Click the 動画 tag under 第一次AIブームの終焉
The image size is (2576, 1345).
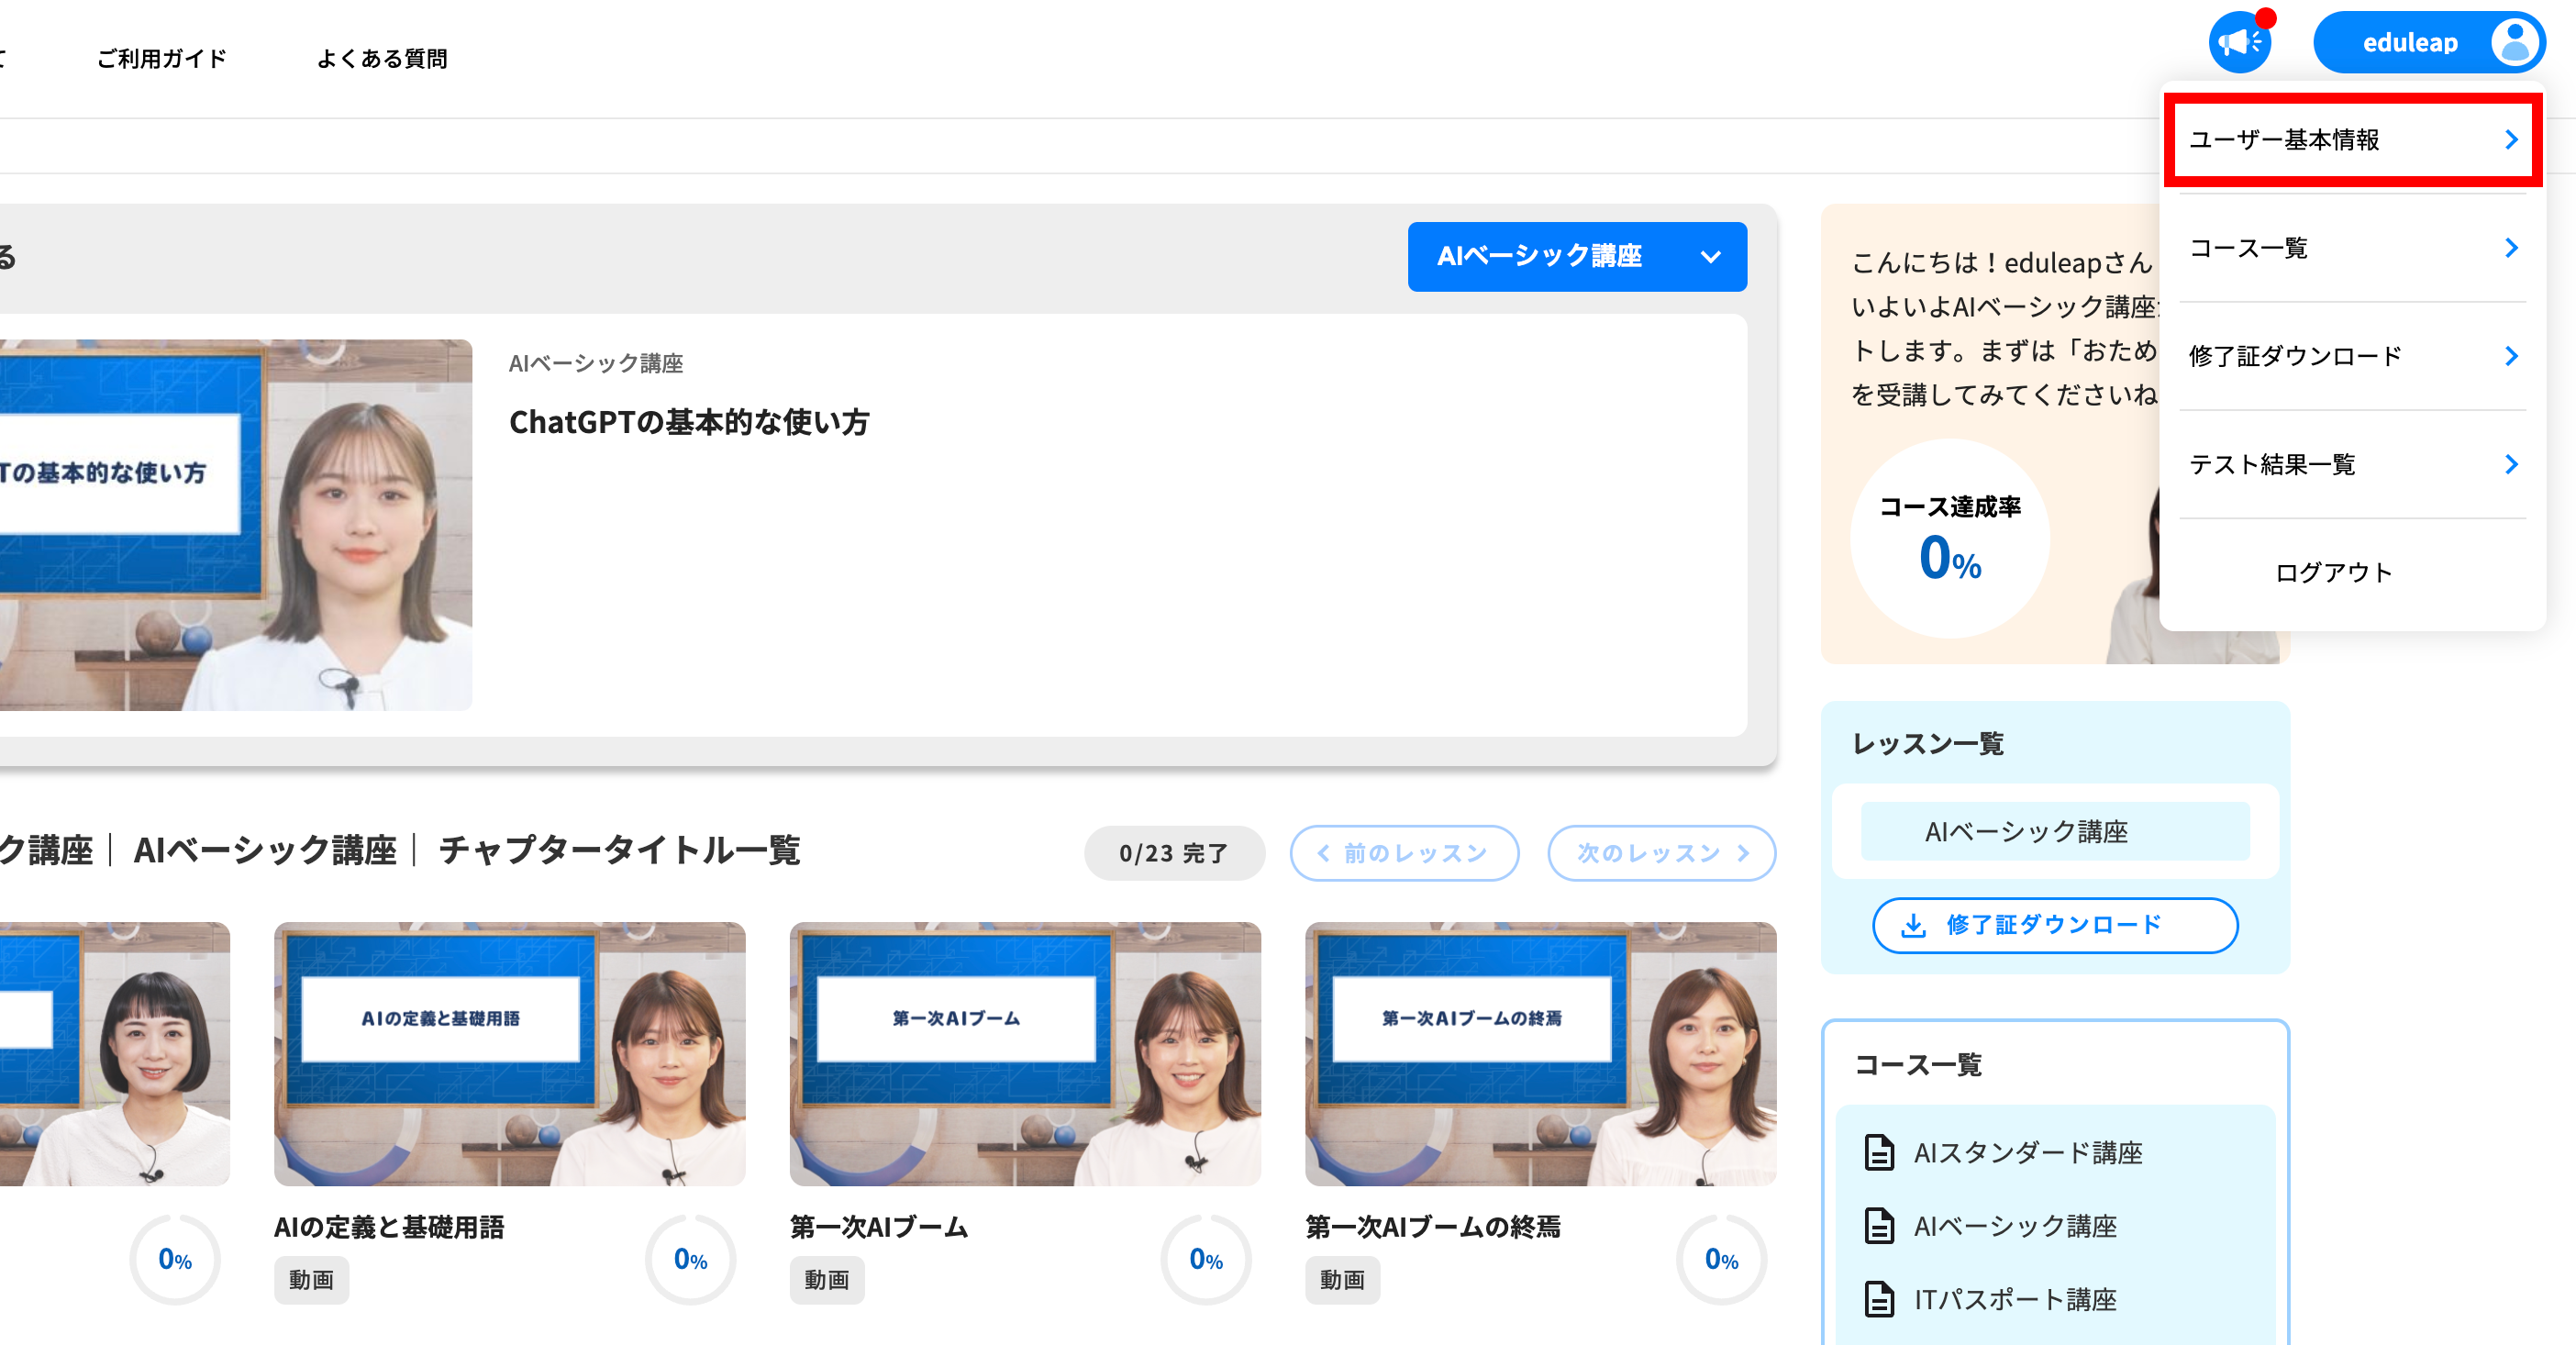tap(1342, 1280)
